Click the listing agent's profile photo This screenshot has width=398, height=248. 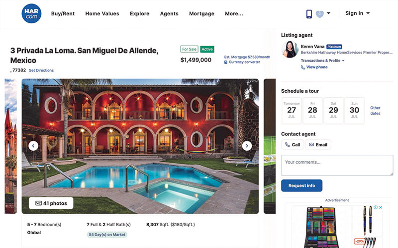pyautogui.click(x=290, y=50)
